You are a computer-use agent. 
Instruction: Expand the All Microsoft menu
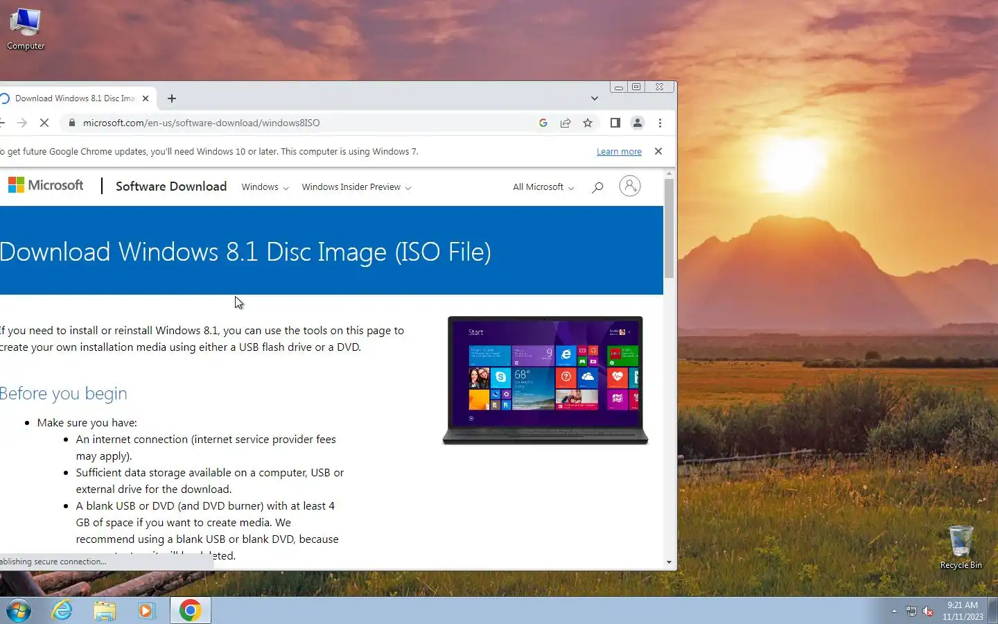point(543,187)
